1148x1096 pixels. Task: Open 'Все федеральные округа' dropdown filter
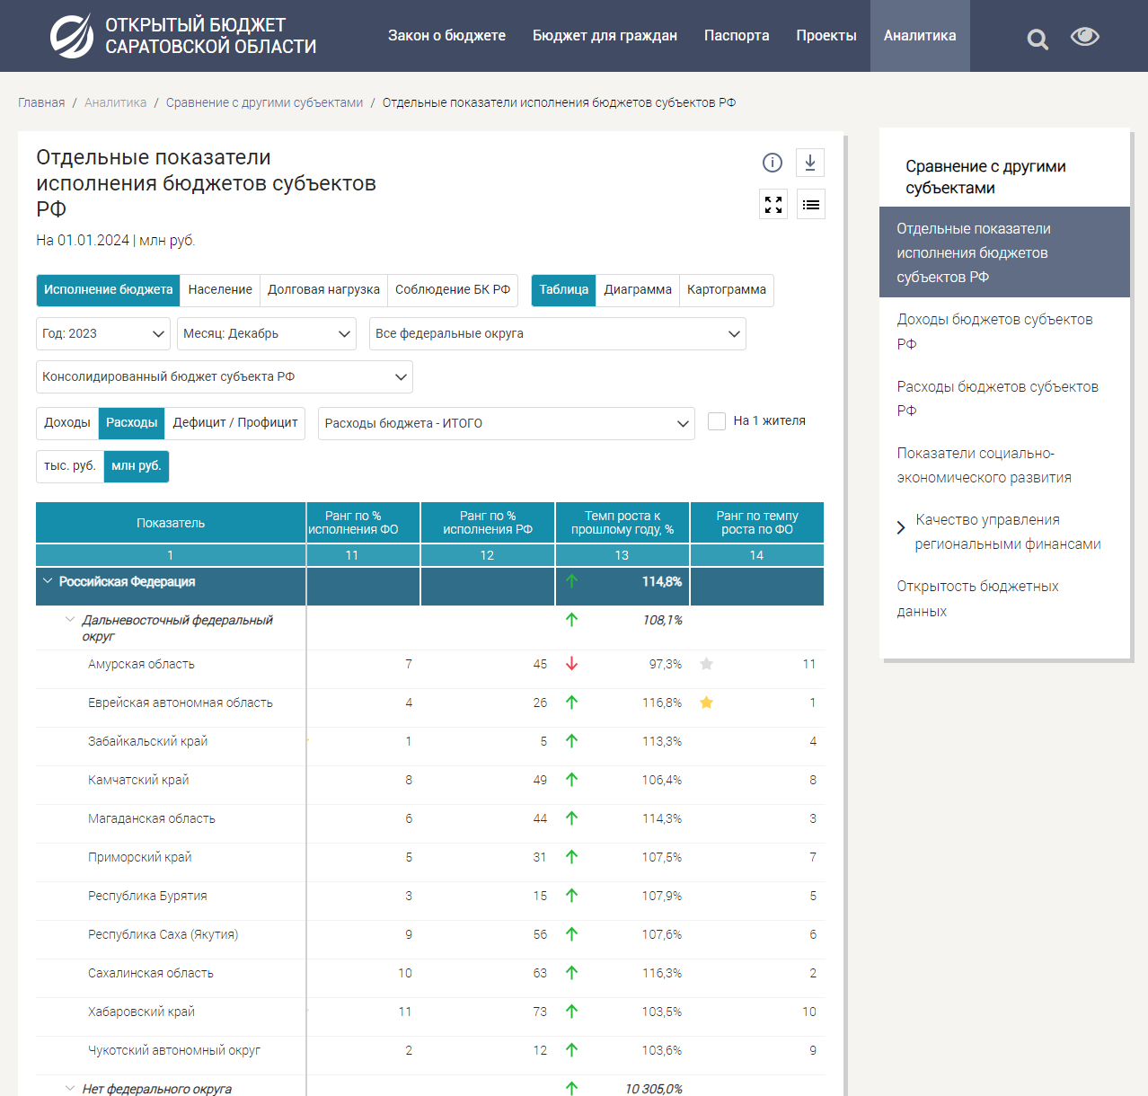(557, 334)
